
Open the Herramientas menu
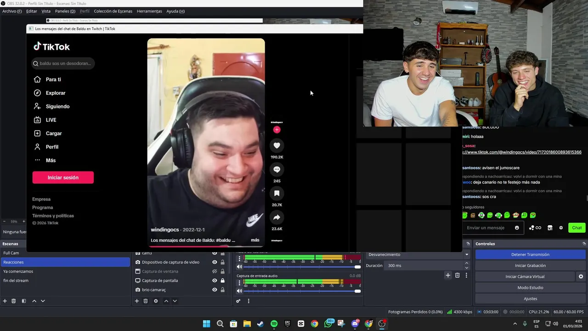pos(149,11)
